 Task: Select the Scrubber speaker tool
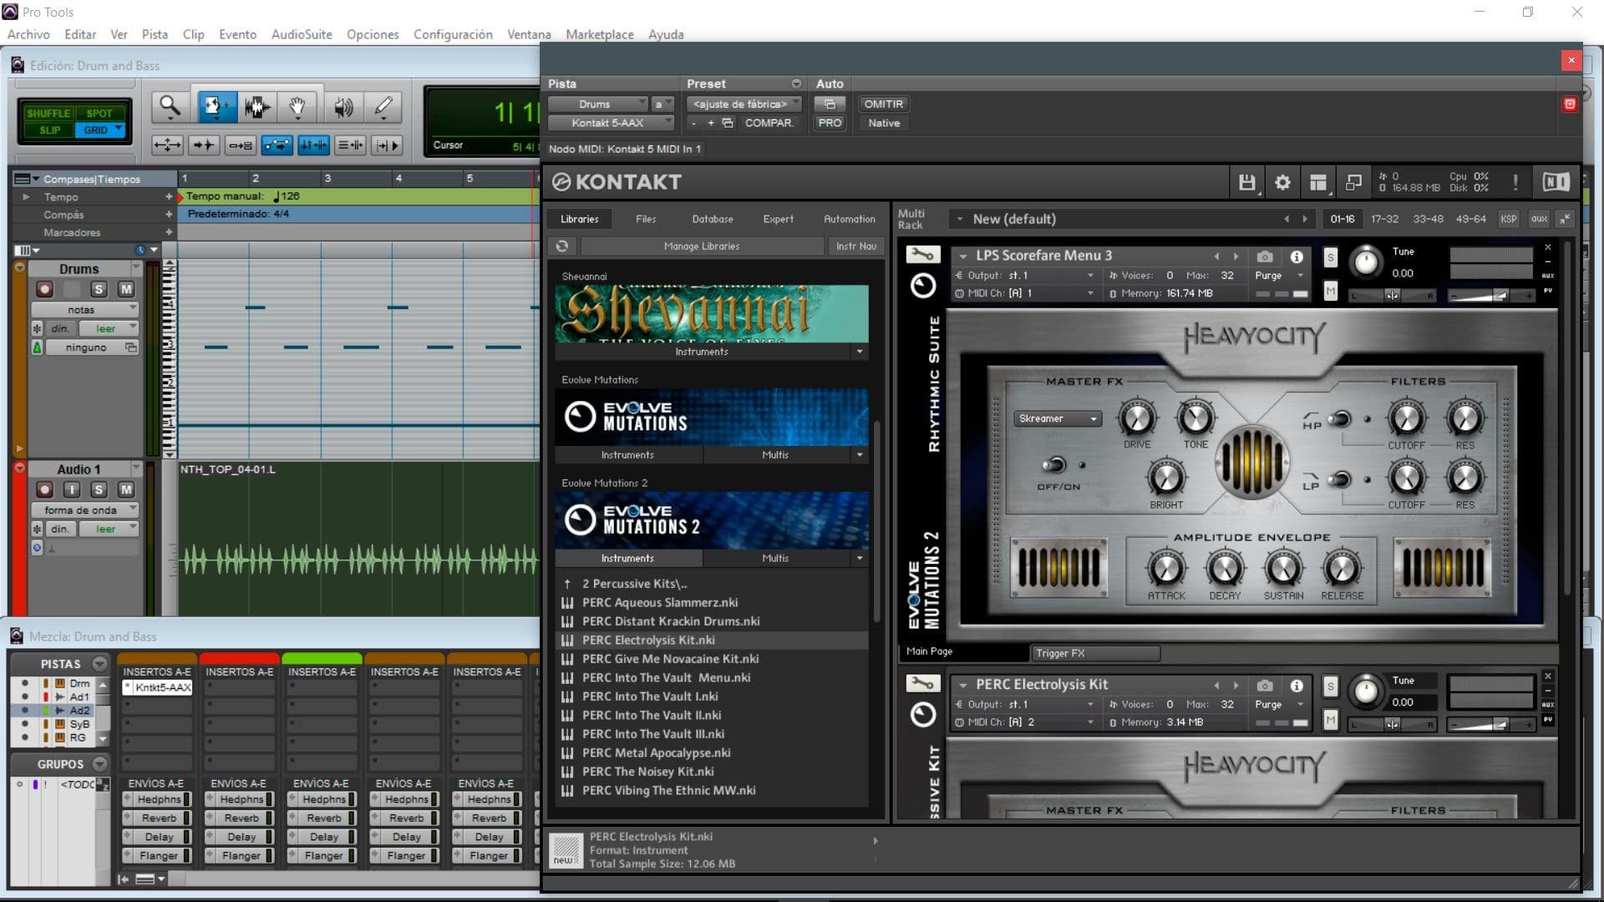(342, 107)
